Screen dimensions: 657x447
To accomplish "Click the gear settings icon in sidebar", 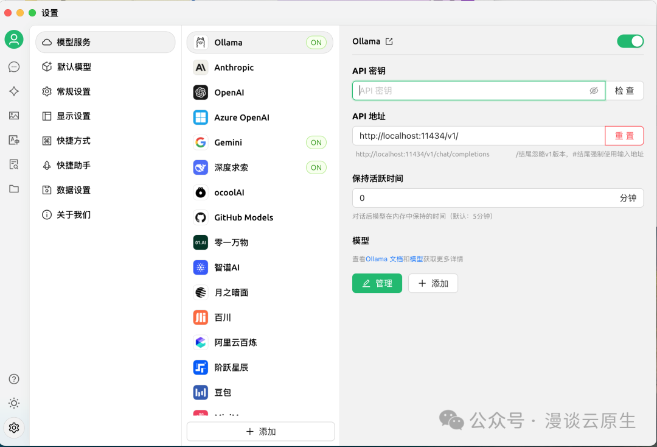I will (x=14, y=428).
